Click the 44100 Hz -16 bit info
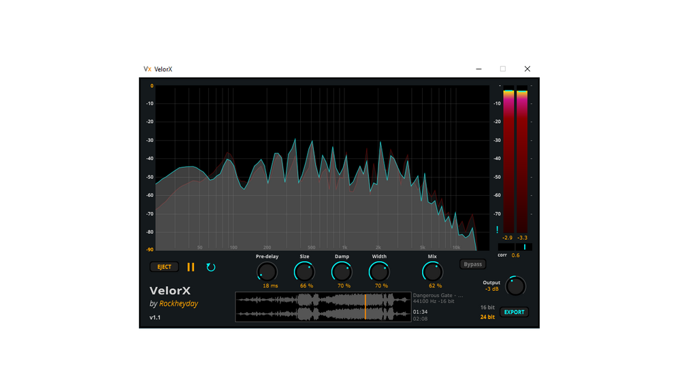 coord(434,301)
